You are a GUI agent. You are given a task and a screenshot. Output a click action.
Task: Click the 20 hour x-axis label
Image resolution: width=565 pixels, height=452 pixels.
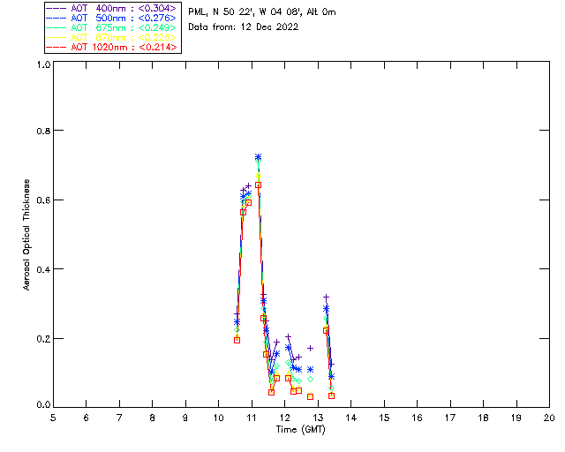(x=549, y=418)
